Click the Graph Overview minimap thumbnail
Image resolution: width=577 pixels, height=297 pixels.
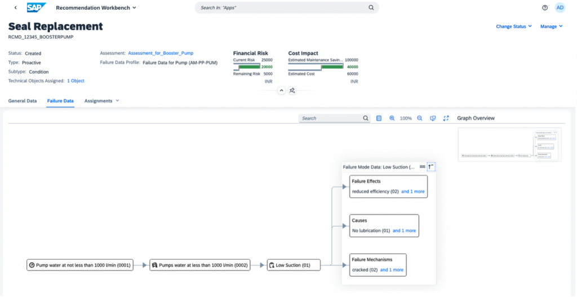point(509,145)
